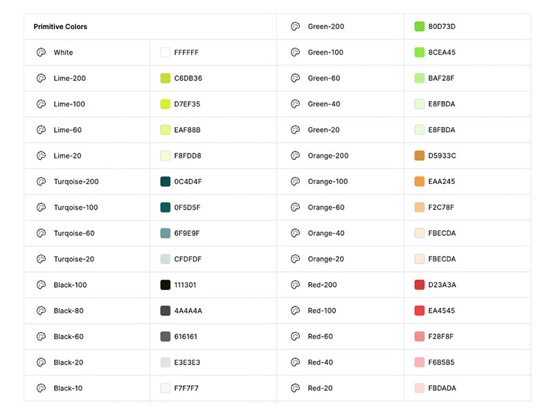Click the palette icon next to White
The height and width of the screenshot is (415, 554).
[41, 53]
